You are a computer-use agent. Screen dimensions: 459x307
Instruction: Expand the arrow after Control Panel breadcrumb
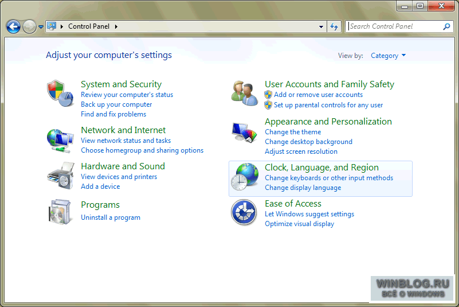tap(116, 26)
